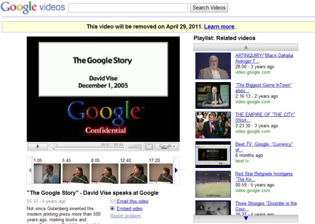Screen dimensions: 315x224
Task: Open Three Stooges Disorder in the Court link
Action: click(266, 206)
